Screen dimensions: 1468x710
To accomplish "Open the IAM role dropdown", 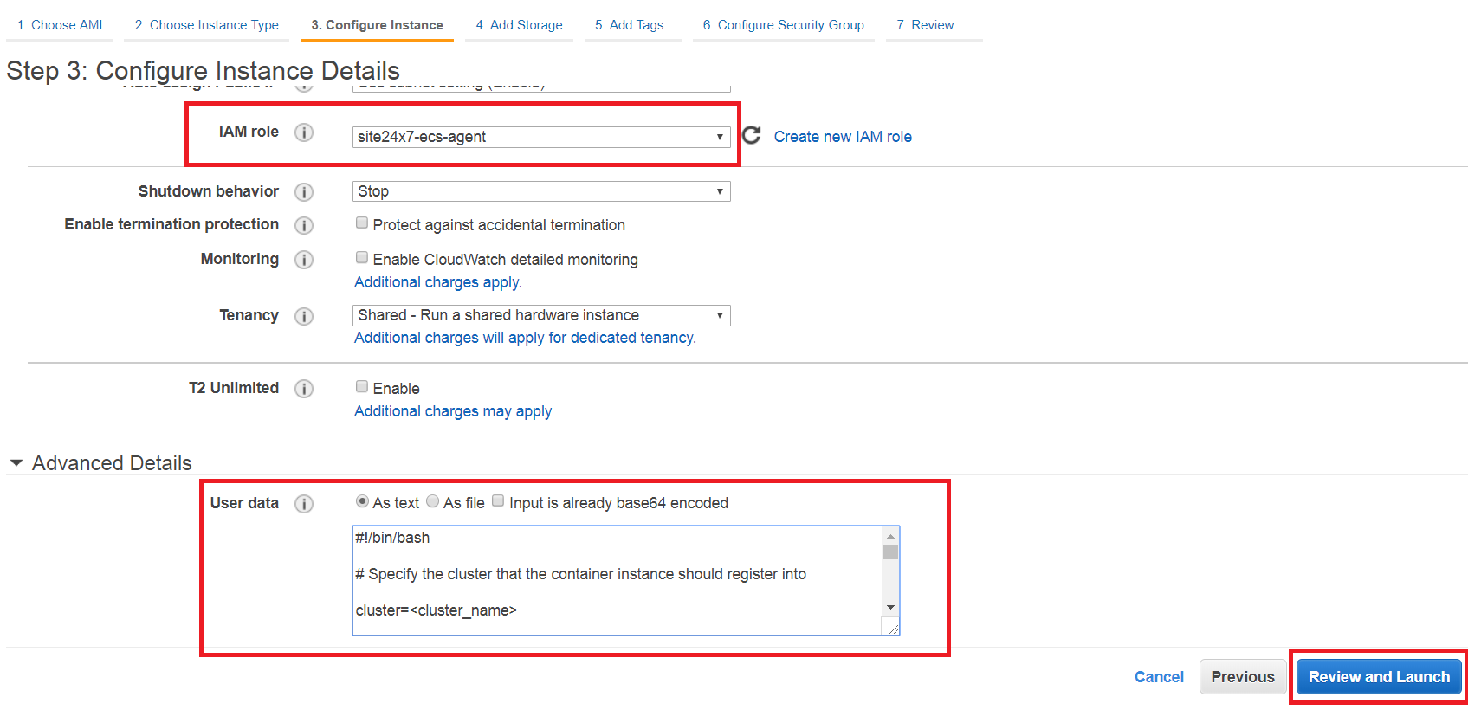I will tap(540, 137).
